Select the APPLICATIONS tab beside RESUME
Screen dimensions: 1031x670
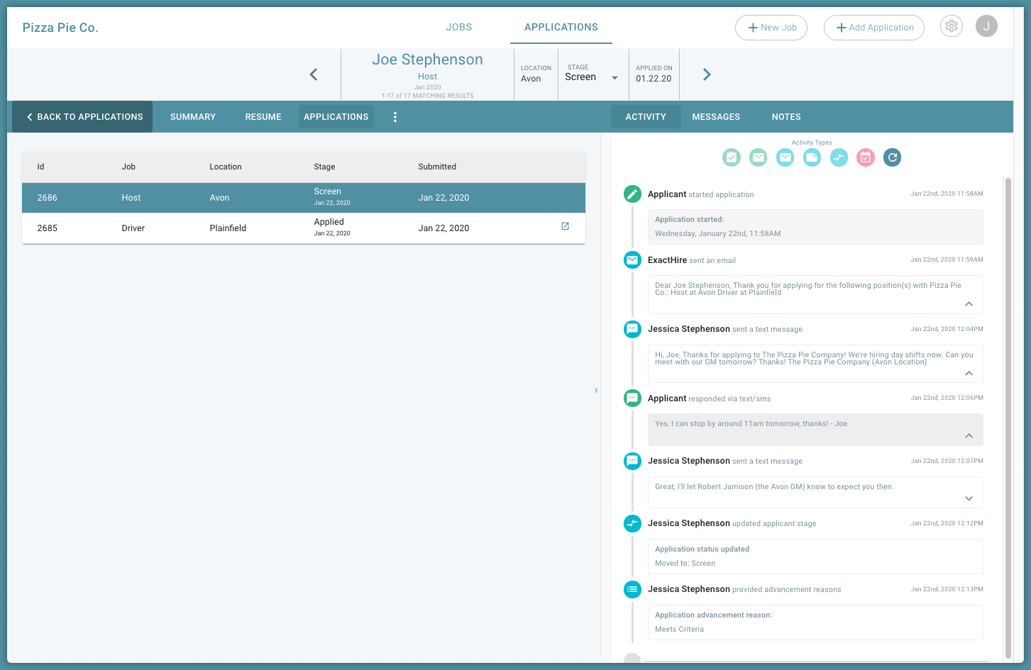point(336,117)
